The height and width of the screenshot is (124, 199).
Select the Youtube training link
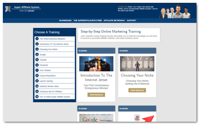(43, 60)
